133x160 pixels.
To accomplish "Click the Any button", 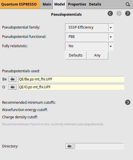I will point(97,55).
